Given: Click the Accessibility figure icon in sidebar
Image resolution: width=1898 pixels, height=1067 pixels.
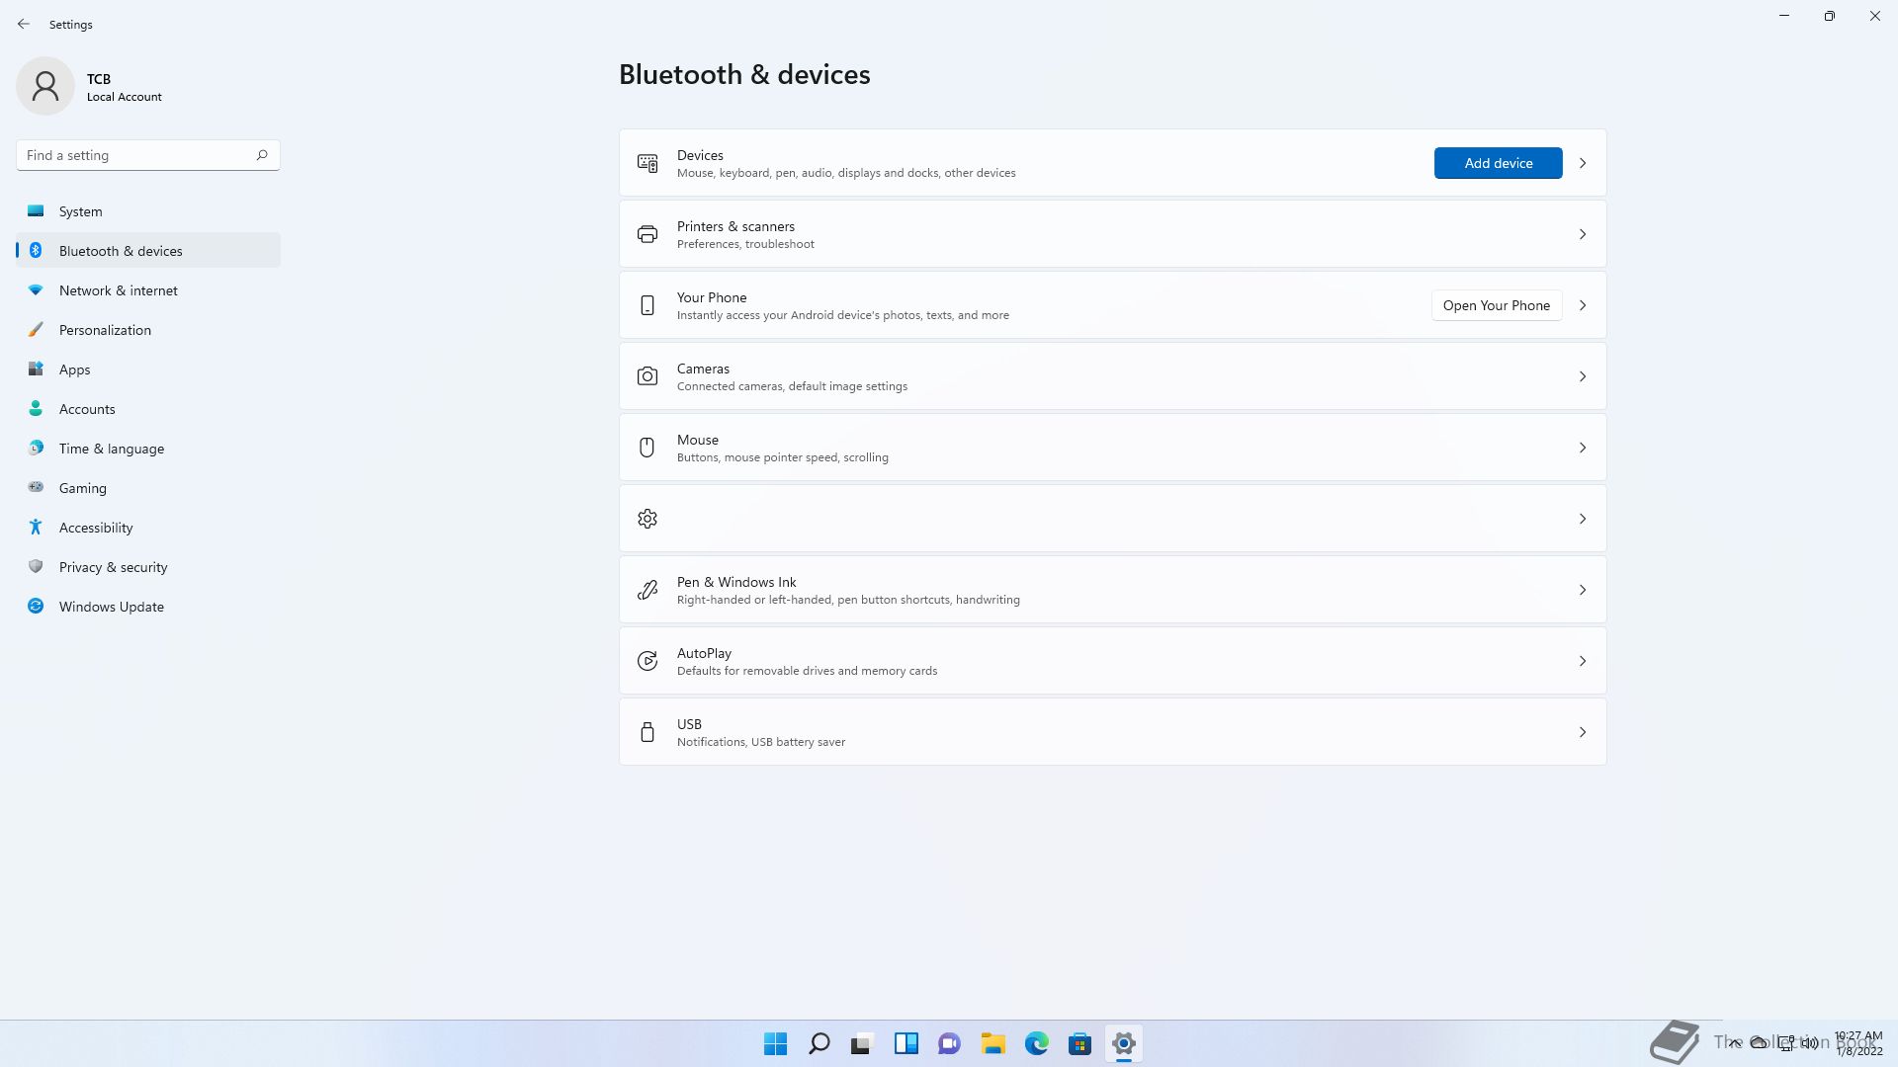Looking at the screenshot, I should (x=36, y=528).
